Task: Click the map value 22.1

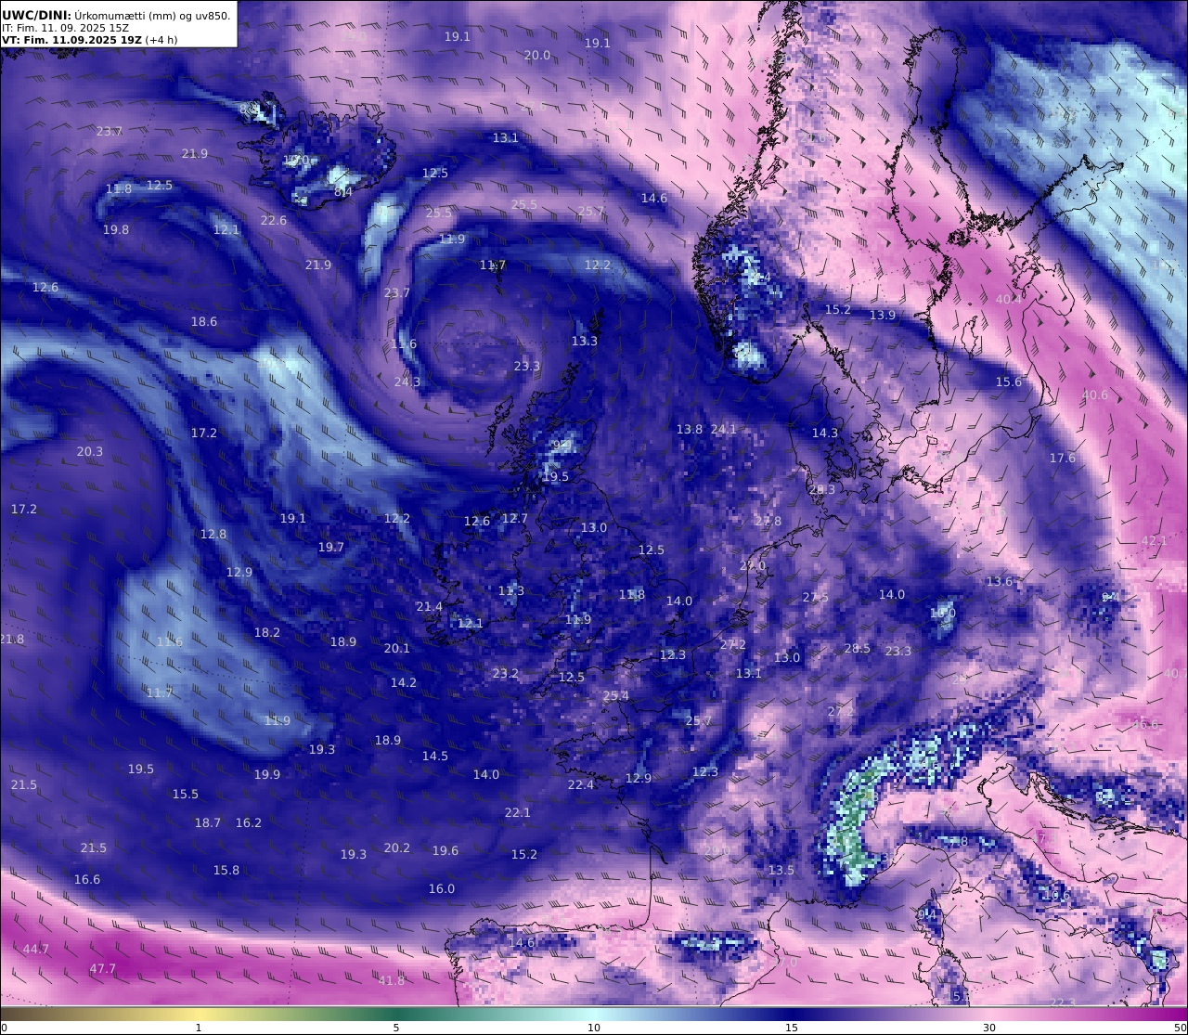Action: tap(518, 813)
